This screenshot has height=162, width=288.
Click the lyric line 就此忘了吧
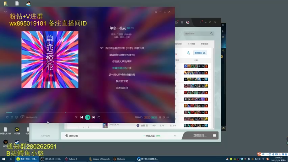(122, 81)
